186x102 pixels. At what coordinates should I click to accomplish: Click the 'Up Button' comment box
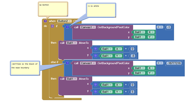(x=53, y=9)
